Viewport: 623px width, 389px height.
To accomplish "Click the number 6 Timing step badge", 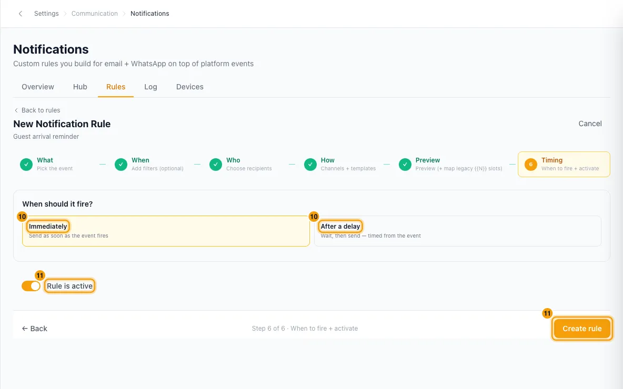I will [x=531, y=165].
